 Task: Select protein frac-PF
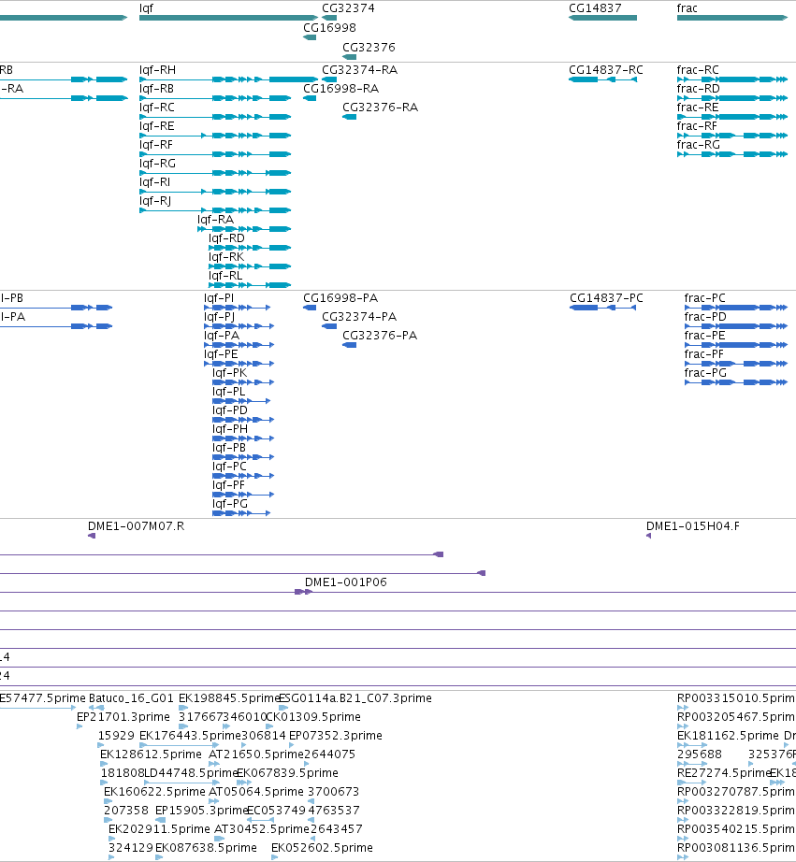704,354
